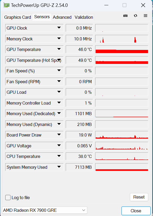Click the GPU-Z app icon in title bar
This screenshot has height=216, width=153.
point(6,5)
